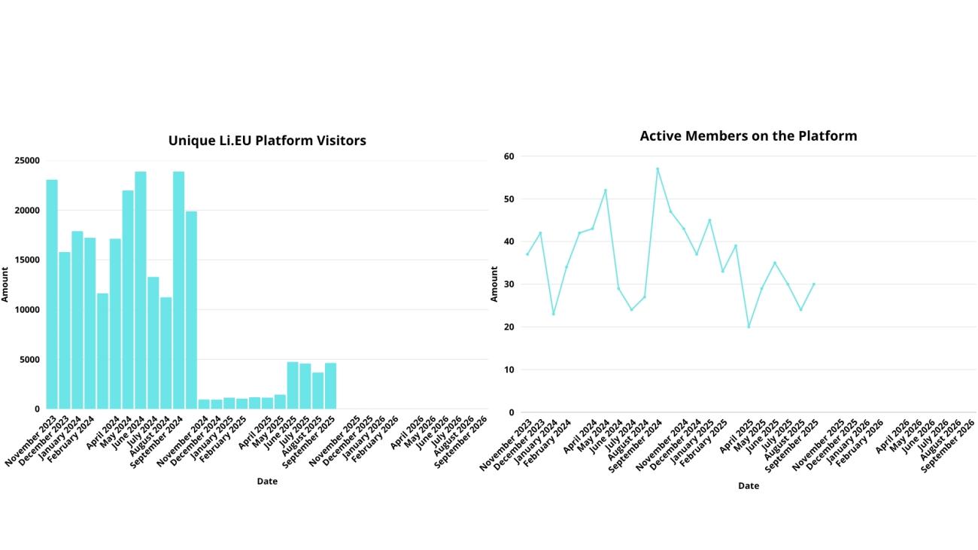Click the lowest point near April 2025
Screen dimensions: 978x550
coord(749,327)
